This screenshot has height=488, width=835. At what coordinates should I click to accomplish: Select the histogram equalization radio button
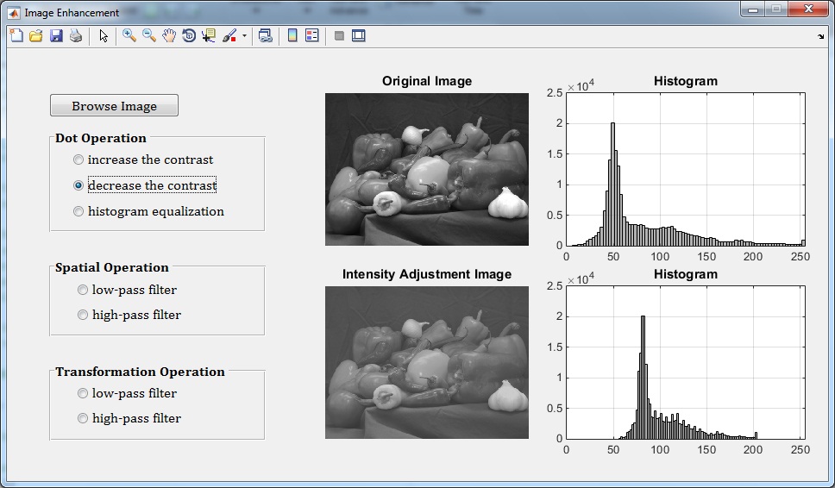pyautogui.click(x=79, y=211)
